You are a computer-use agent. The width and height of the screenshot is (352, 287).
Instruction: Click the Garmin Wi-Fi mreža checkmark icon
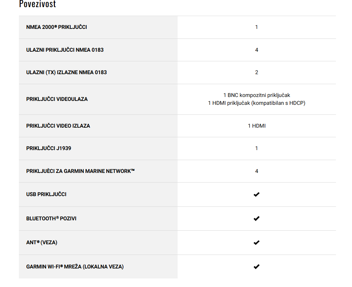256,267
